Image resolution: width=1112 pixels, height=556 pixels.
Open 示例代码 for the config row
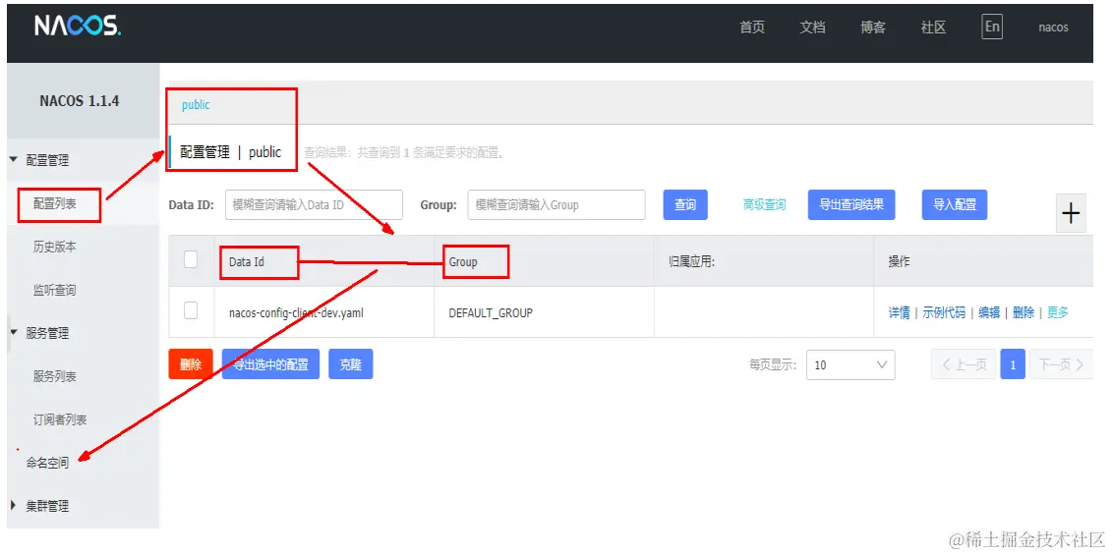pos(944,312)
